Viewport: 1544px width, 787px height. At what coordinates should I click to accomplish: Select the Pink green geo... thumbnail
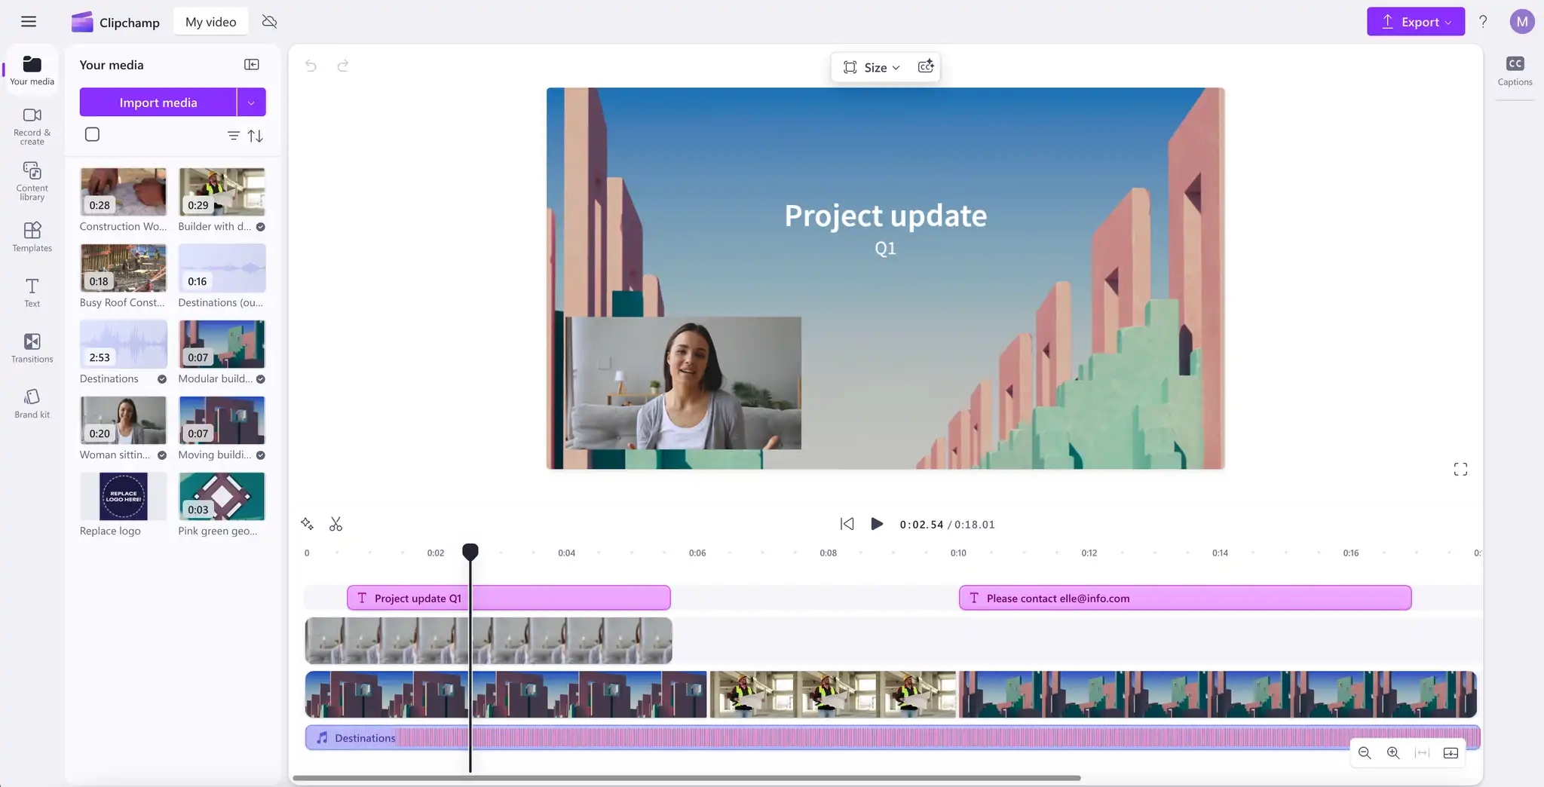(222, 497)
